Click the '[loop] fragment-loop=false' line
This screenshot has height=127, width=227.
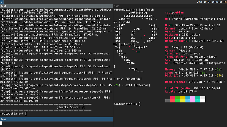[56, 87]
